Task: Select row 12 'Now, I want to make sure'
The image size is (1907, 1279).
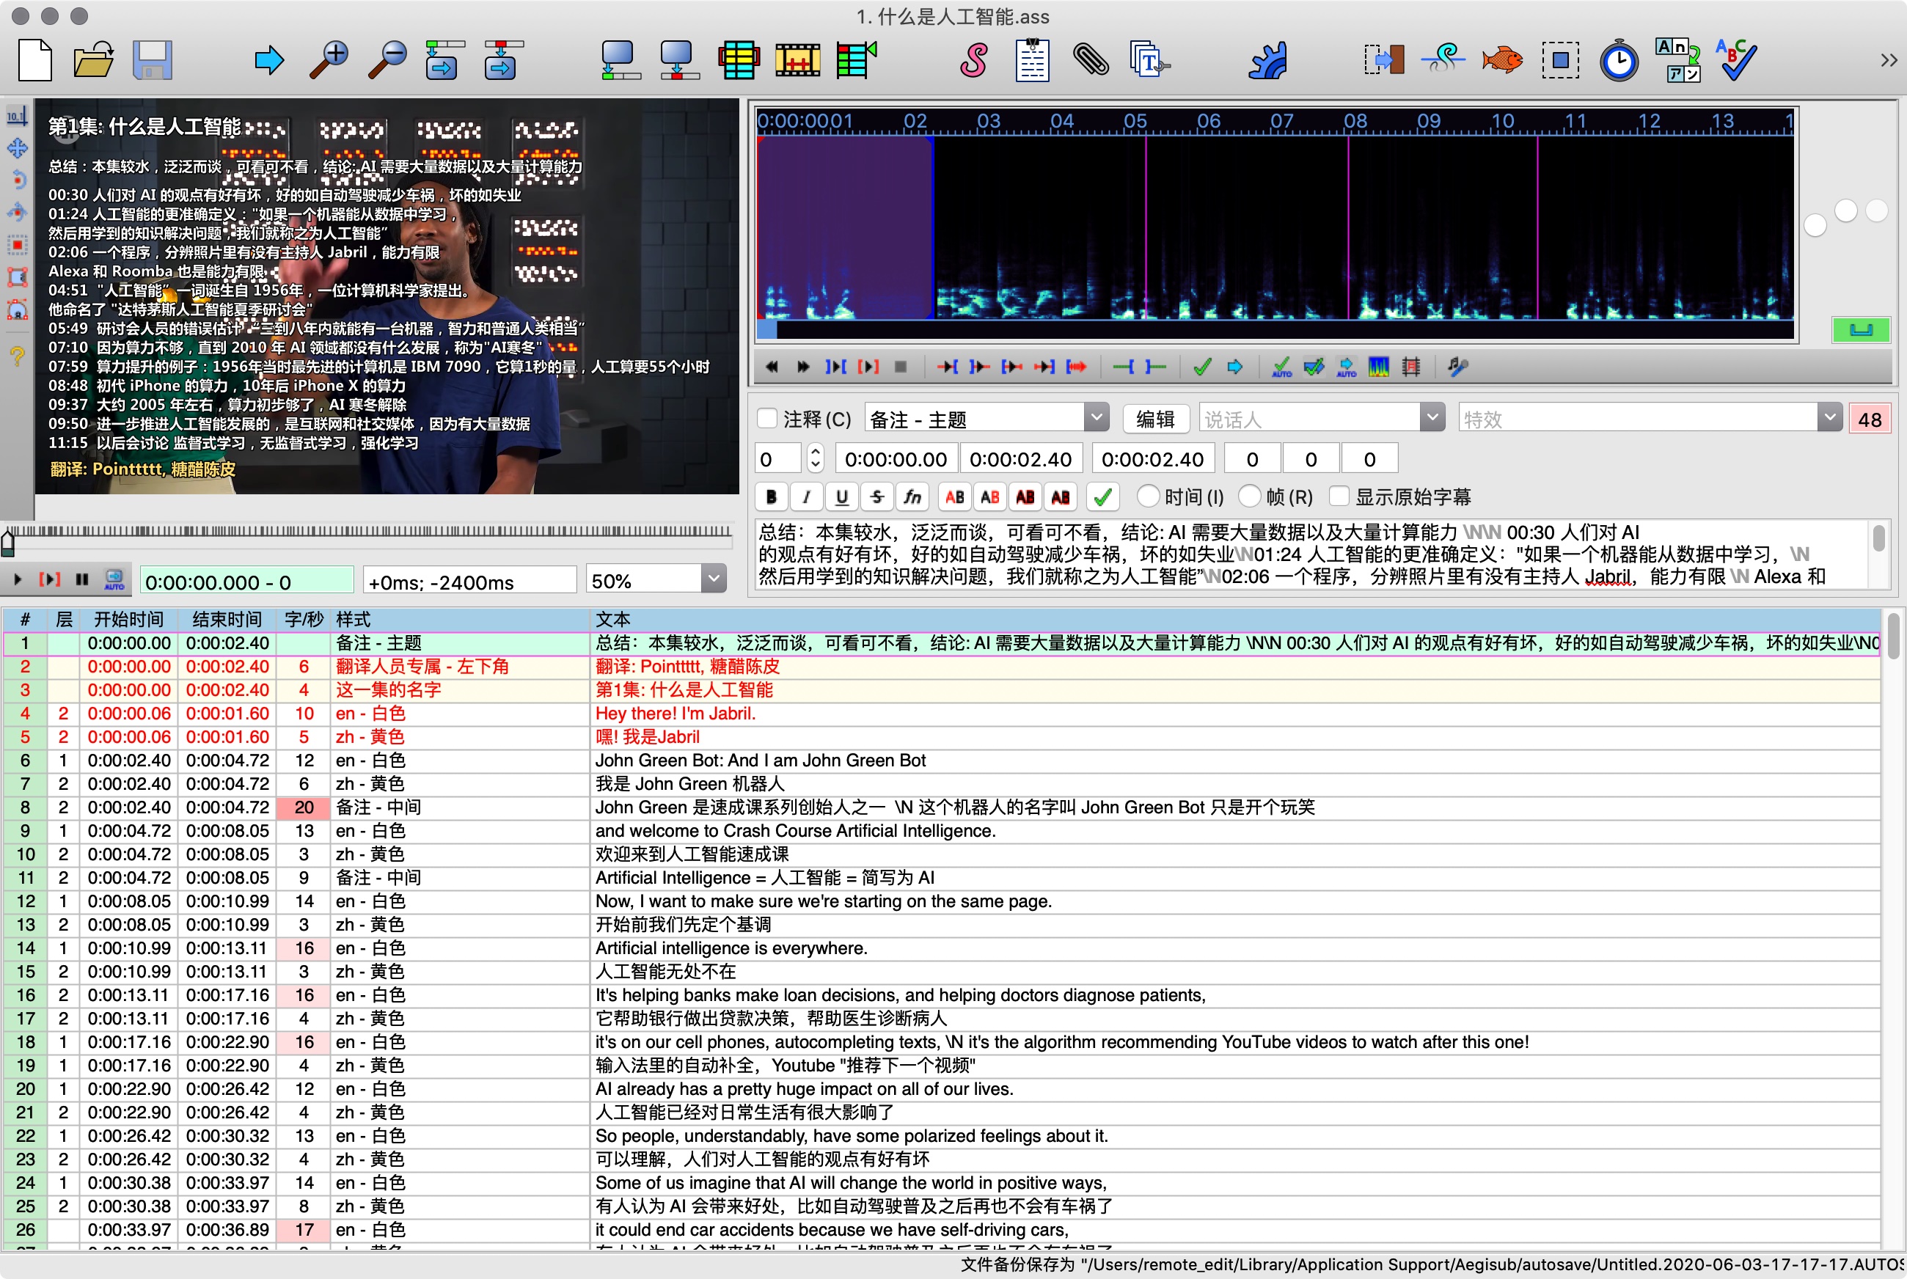Action: 941,901
